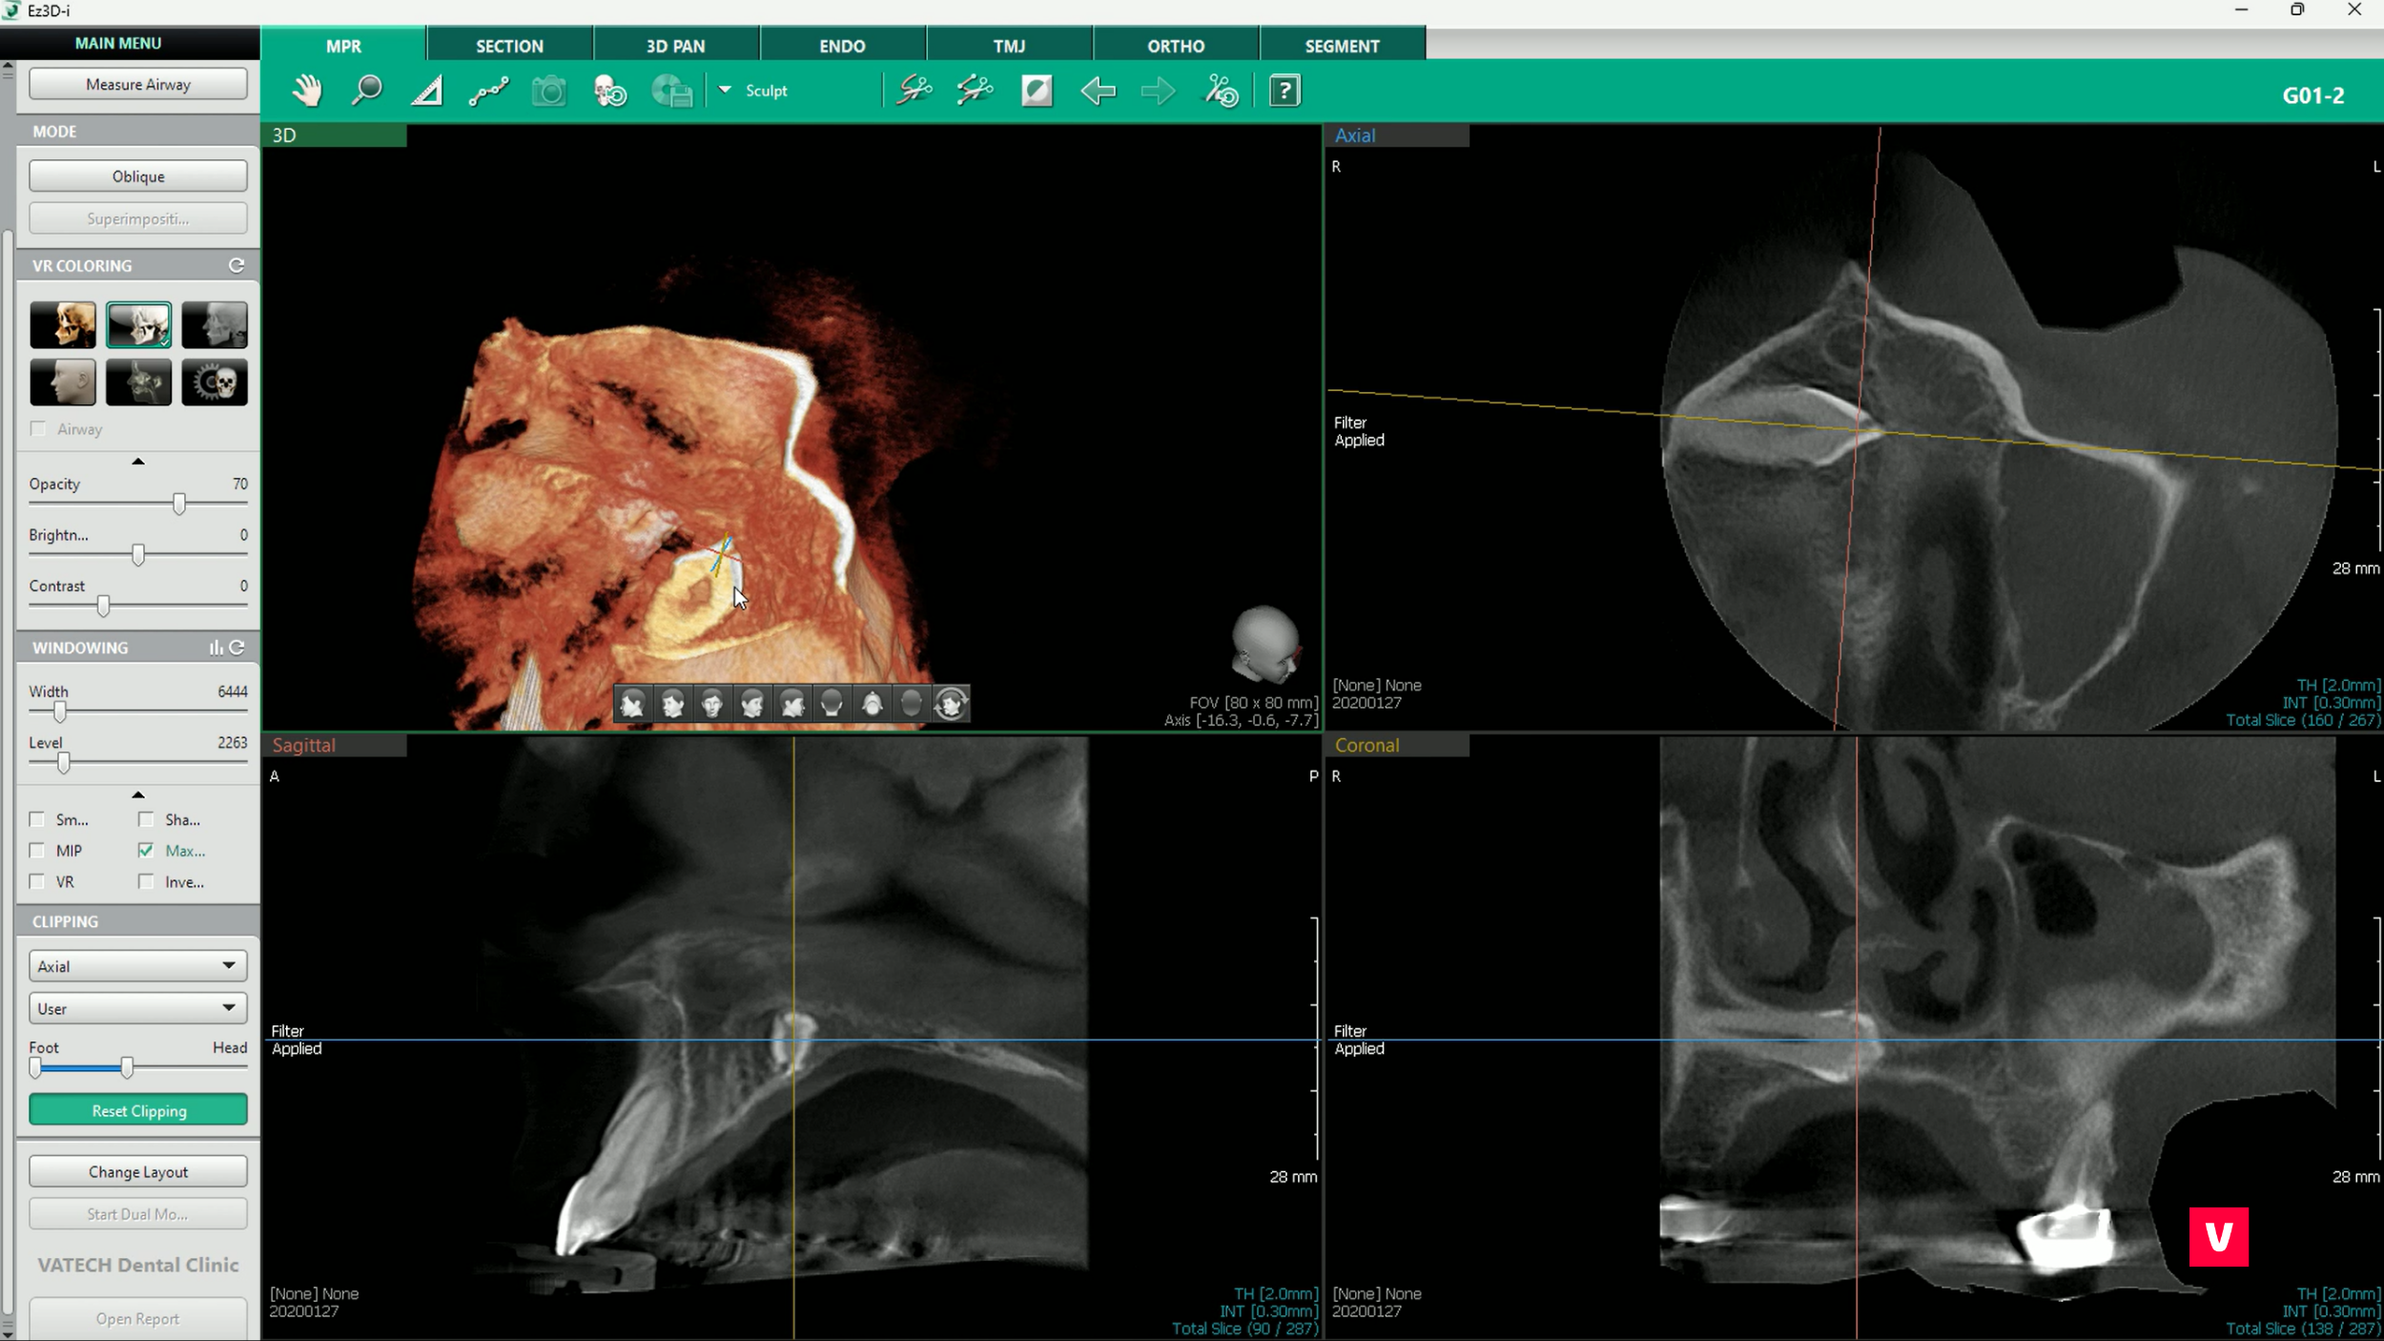
Task: Pick the polyline measurement tool
Action: [488, 92]
